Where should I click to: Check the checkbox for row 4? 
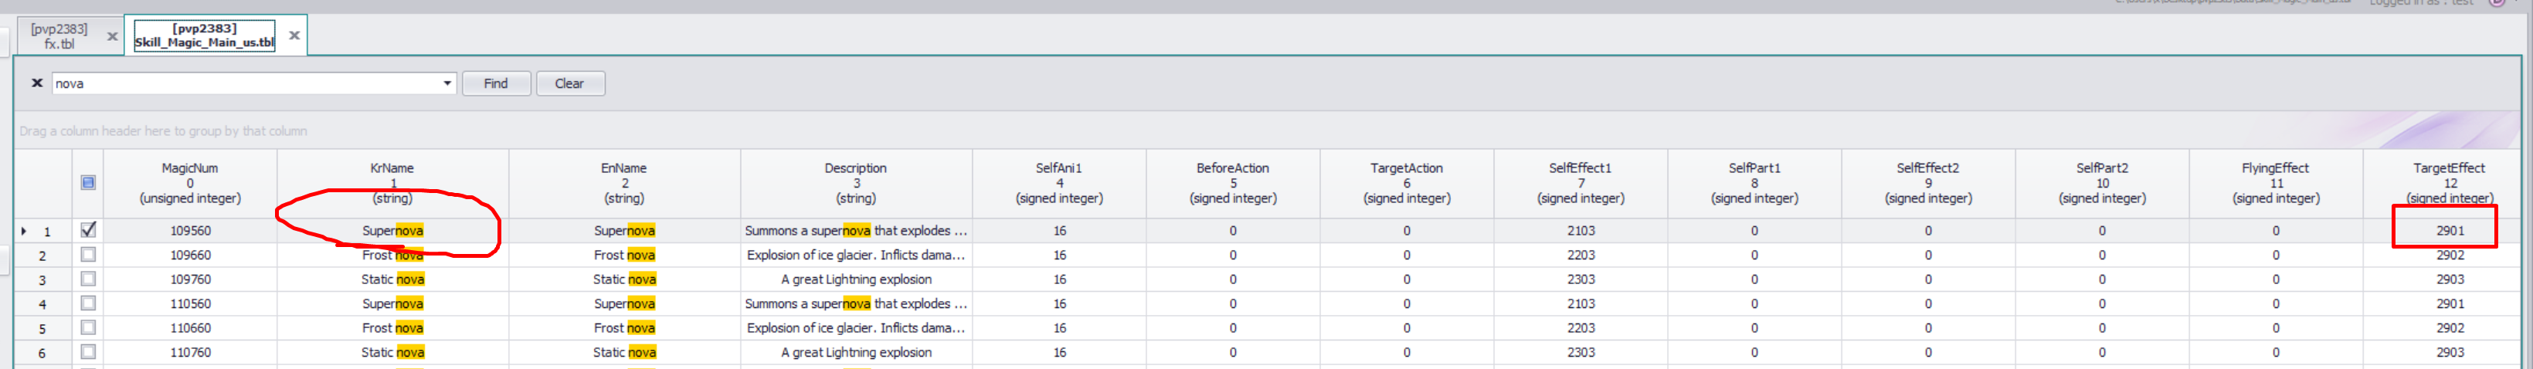87,303
